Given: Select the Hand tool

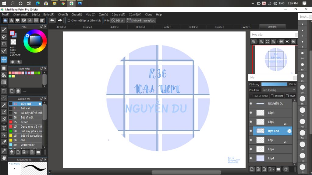Looking at the screenshot, I should [4, 158].
